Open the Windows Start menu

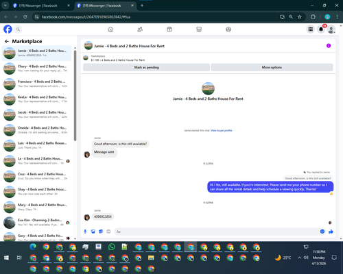6,258
